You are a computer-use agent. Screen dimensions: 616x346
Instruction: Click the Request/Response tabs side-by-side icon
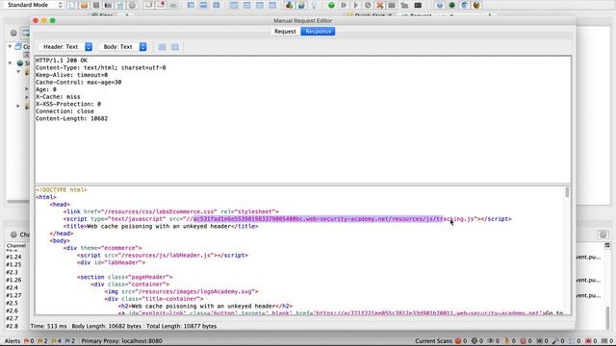(234, 5)
